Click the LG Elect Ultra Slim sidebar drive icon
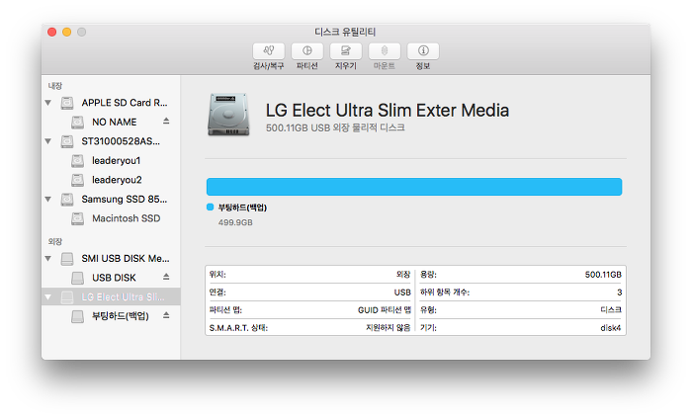The image size is (692, 419). pos(67,297)
